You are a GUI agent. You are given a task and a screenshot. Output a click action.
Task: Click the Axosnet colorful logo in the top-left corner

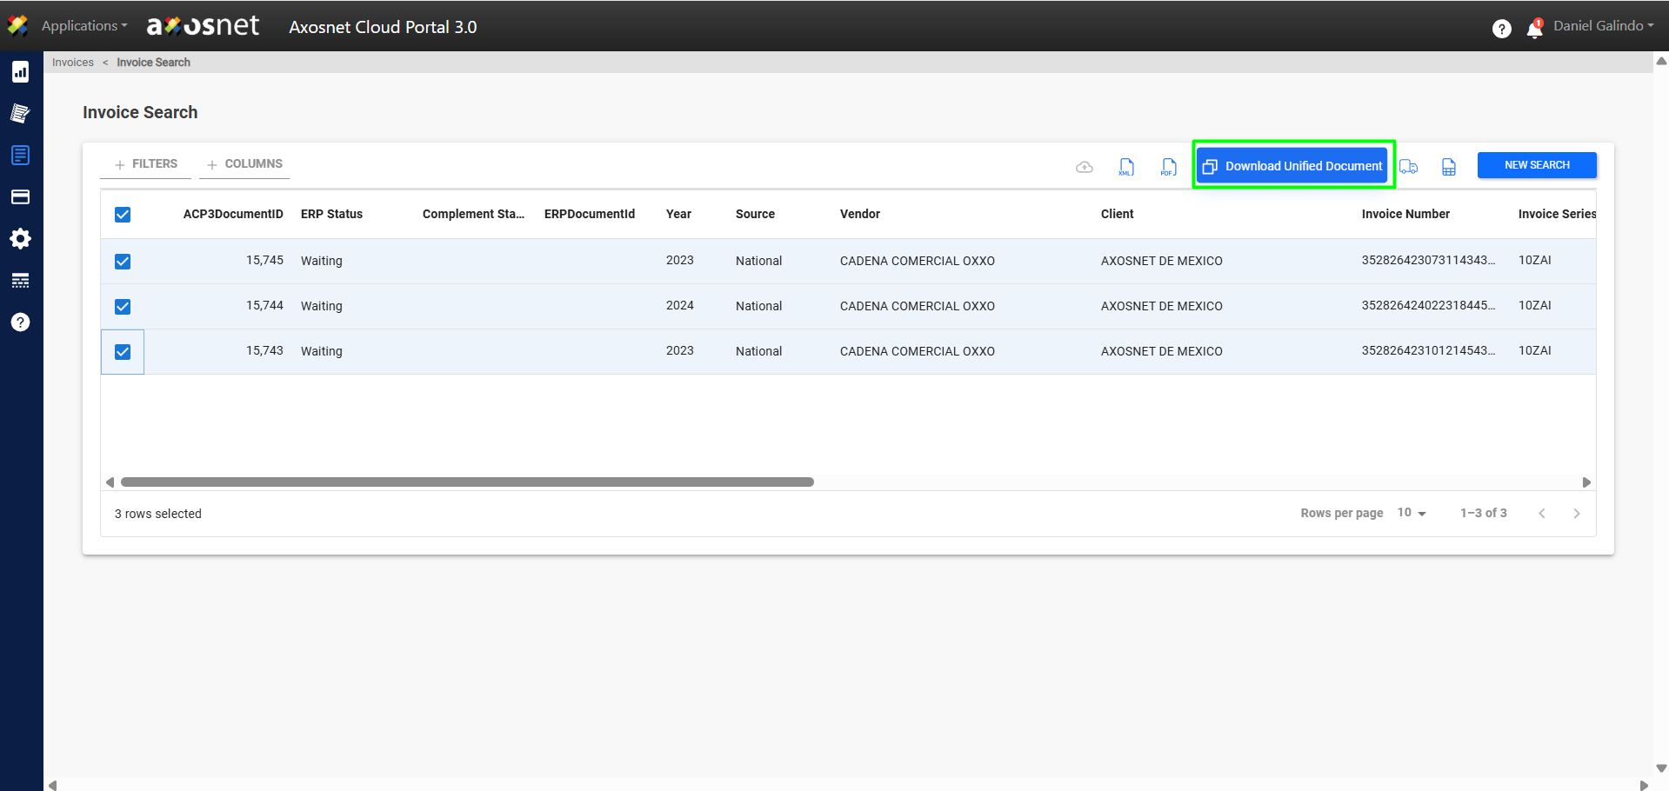pyautogui.click(x=17, y=26)
